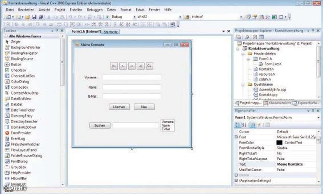Select resource.h in the project tree

click(267, 74)
